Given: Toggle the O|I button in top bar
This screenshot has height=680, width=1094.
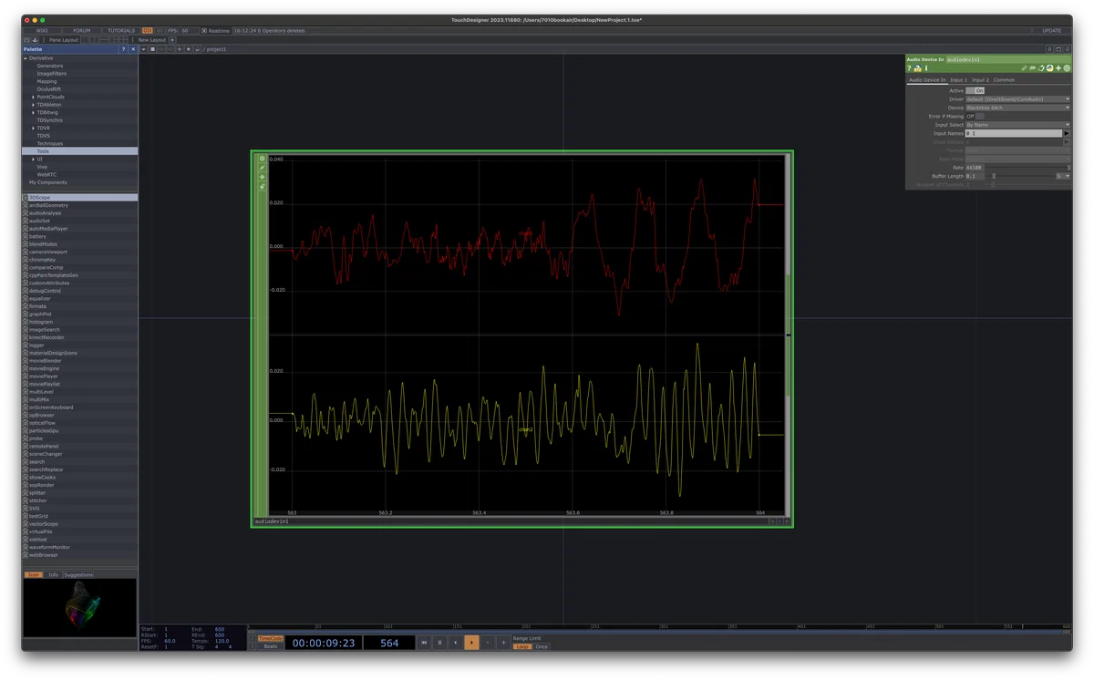Looking at the screenshot, I should pos(148,30).
